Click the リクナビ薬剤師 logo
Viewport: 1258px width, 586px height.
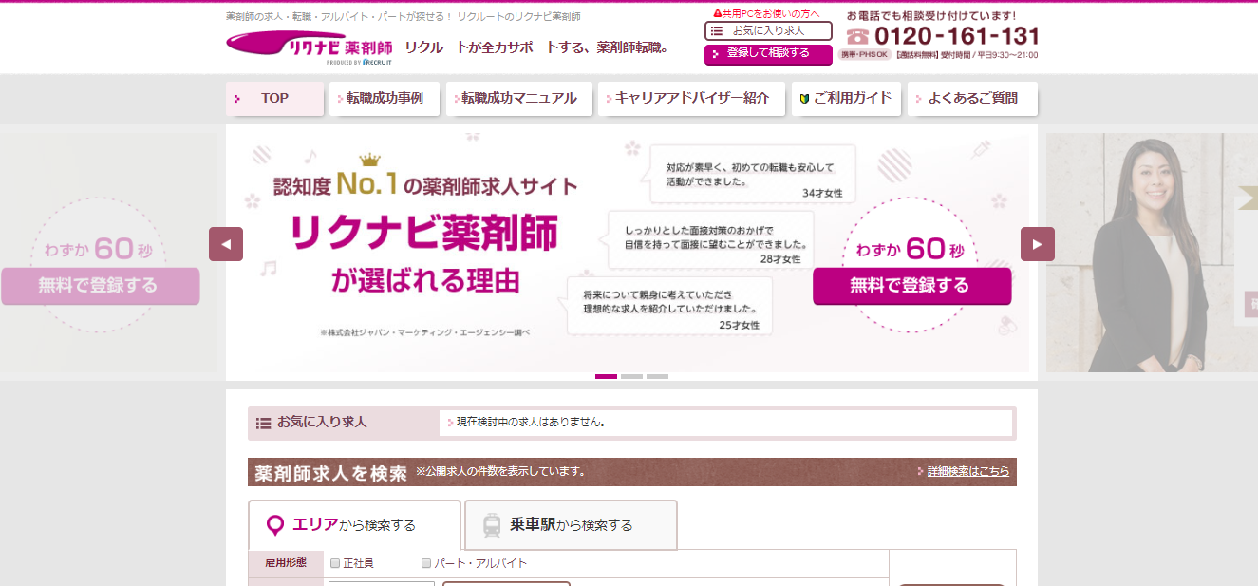click(x=309, y=47)
